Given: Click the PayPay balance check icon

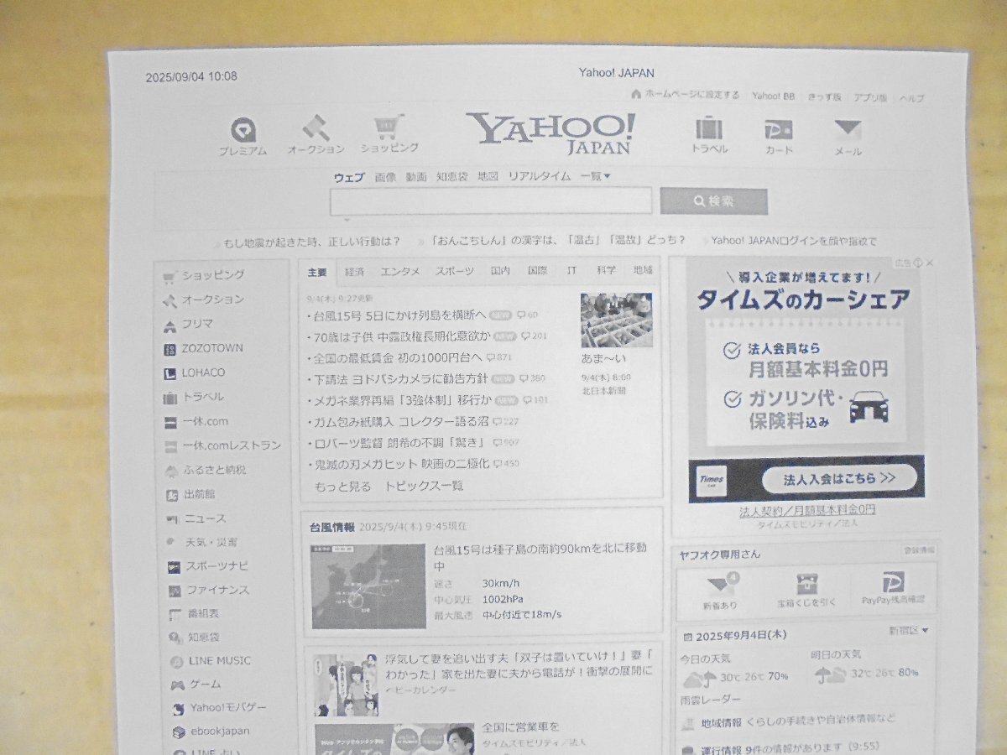Looking at the screenshot, I should 893,584.
